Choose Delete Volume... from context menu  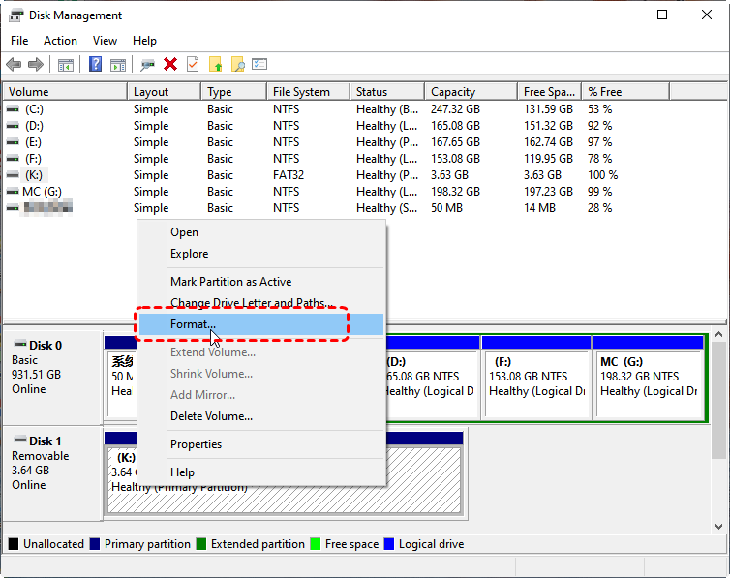(261, 416)
